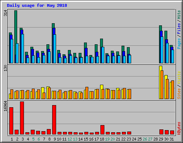Click green weekend day label 13
183x143 pixels.
pos(75,139)
